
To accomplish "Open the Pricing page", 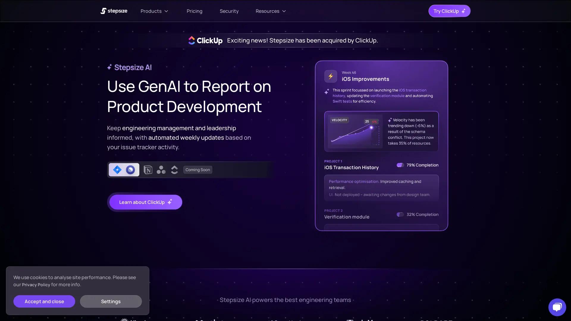I will (x=194, y=11).
